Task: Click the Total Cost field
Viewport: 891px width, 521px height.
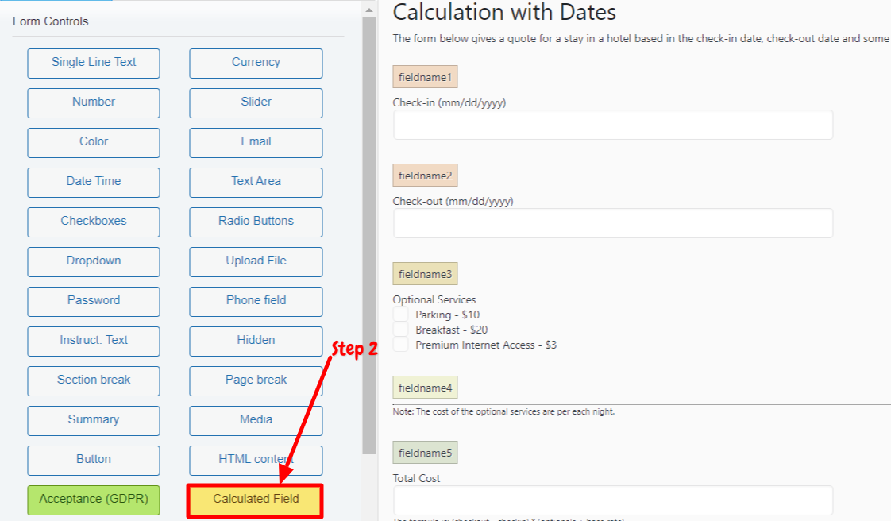Action: pyautogui.click(x=613, y=500)
